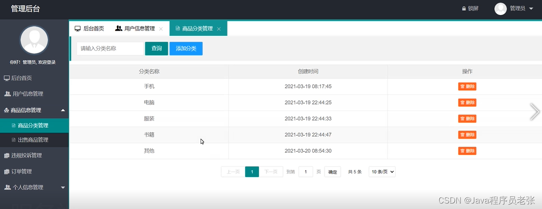The image size is (542, 209).
Task: Open 违规投诉管理 in the sidebar
Action: 27,155
